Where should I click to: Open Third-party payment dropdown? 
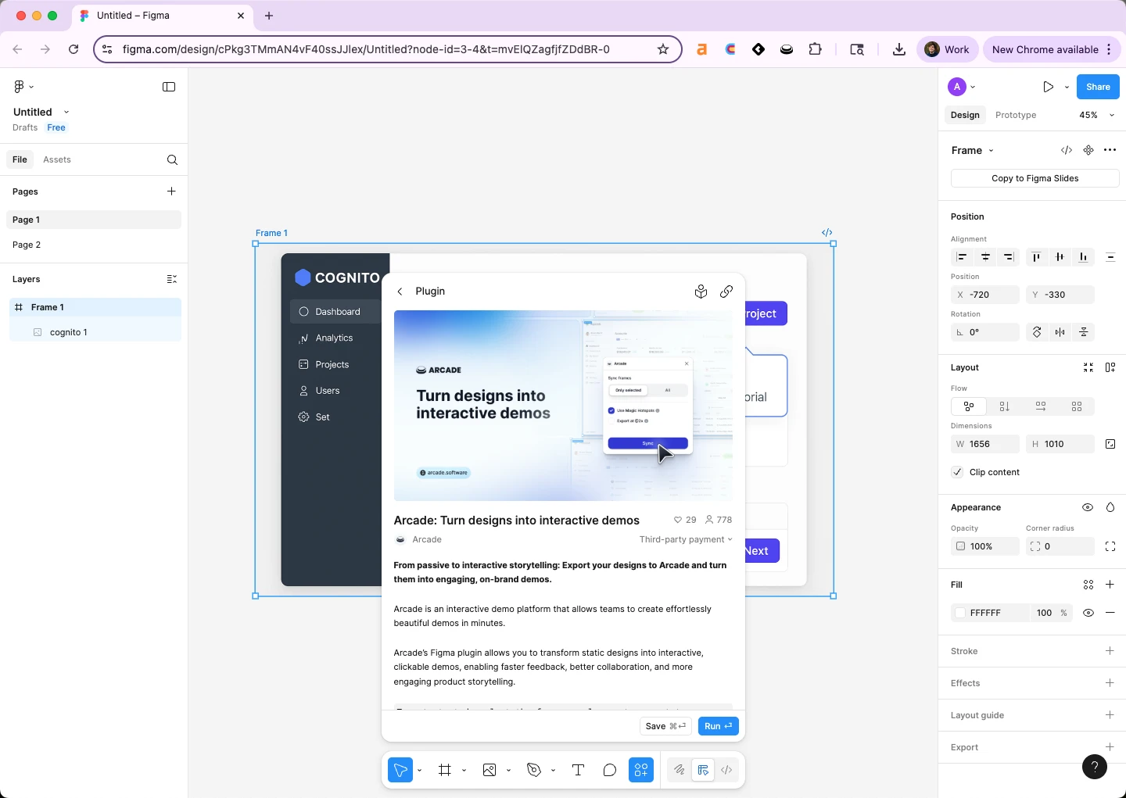[686, 539]
